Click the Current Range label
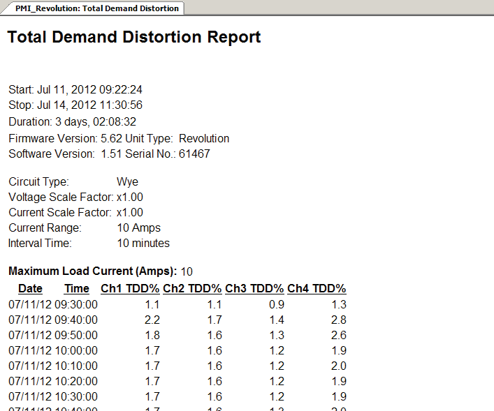The image size is (494, 411). [x=45, y=228]
